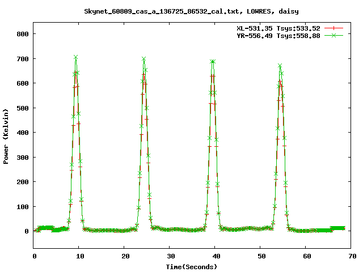The image size is (363, 272).
Task: Click x-axis tick label 40
Action: [x=216, y=256]
